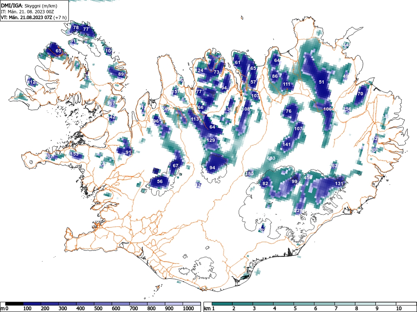Click the map value 153 on Snæfellsnes
The width and height of the screenshot is (417, 312).
tap(75, 154)
